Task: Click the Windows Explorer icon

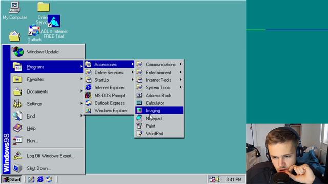Action: point(88,110)
